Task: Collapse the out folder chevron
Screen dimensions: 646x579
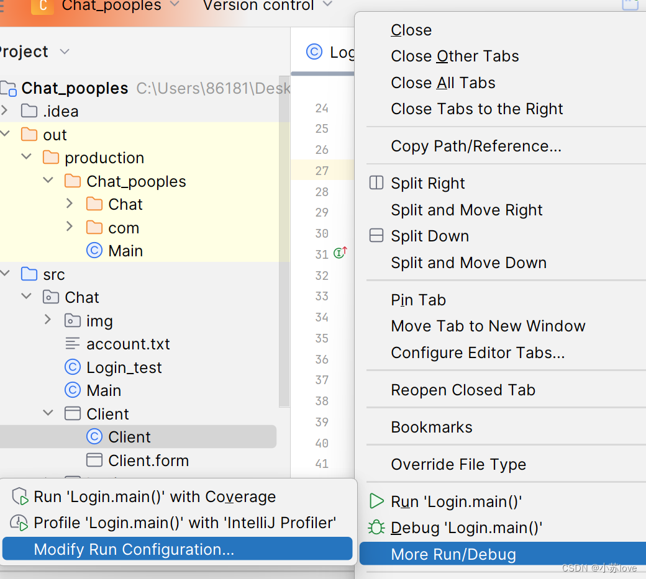Action: [x=4, y=133]
